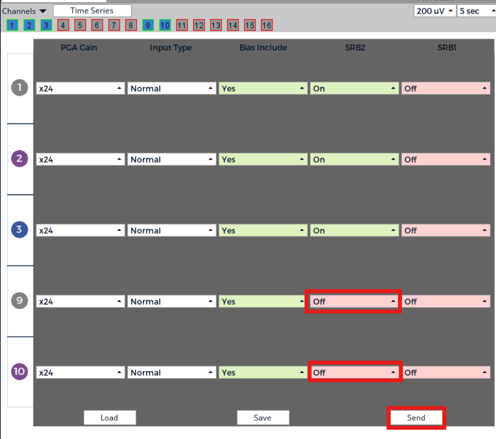Open PGA Gain dropdown for channel 1

tap(80, 89)
